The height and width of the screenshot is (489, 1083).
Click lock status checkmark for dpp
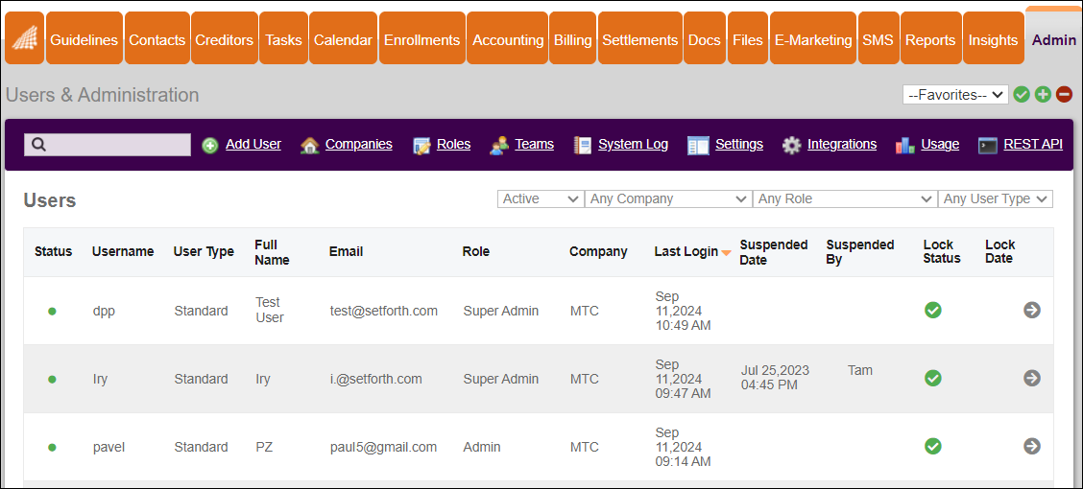(933, 311)
